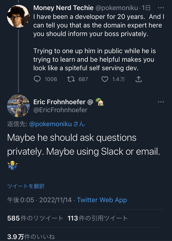The height and width of the screenshot is (241, 172).
Task: Open Eric Frohnhoefer's profile picture
Action: click(x=18, y=106)
